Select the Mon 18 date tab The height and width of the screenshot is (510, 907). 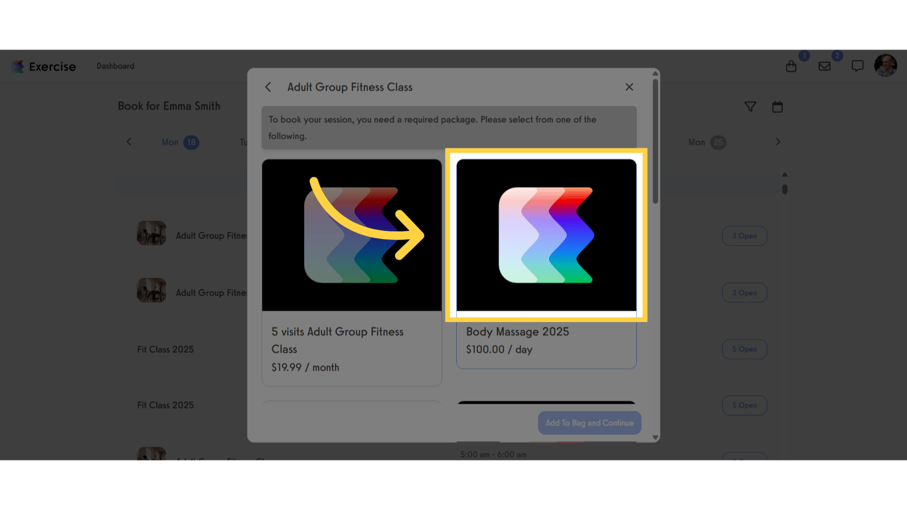(180, 142)
